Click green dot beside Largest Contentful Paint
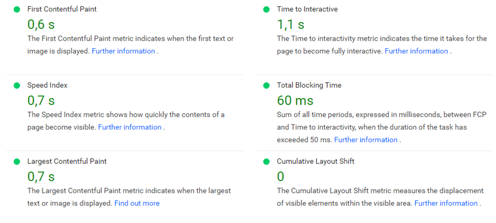This screenshot has width=496, height=223. (x=16, y=161)
